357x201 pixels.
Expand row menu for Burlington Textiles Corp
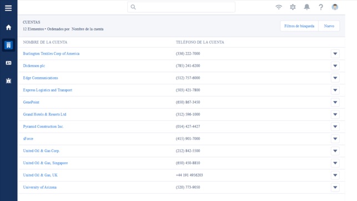(x=335, y=54)
